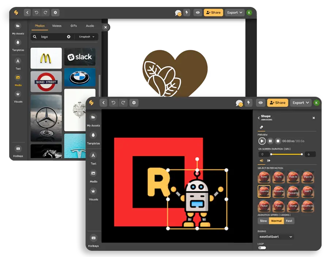Open the Unsplash source dropdown

pyautogui.click(x=87, y=37)
